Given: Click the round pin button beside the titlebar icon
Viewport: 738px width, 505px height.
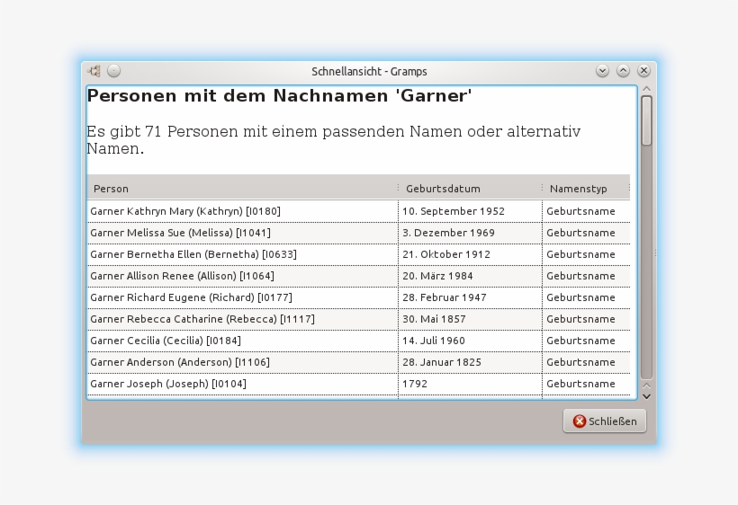Looking at the screenshot, I should 114,71.
